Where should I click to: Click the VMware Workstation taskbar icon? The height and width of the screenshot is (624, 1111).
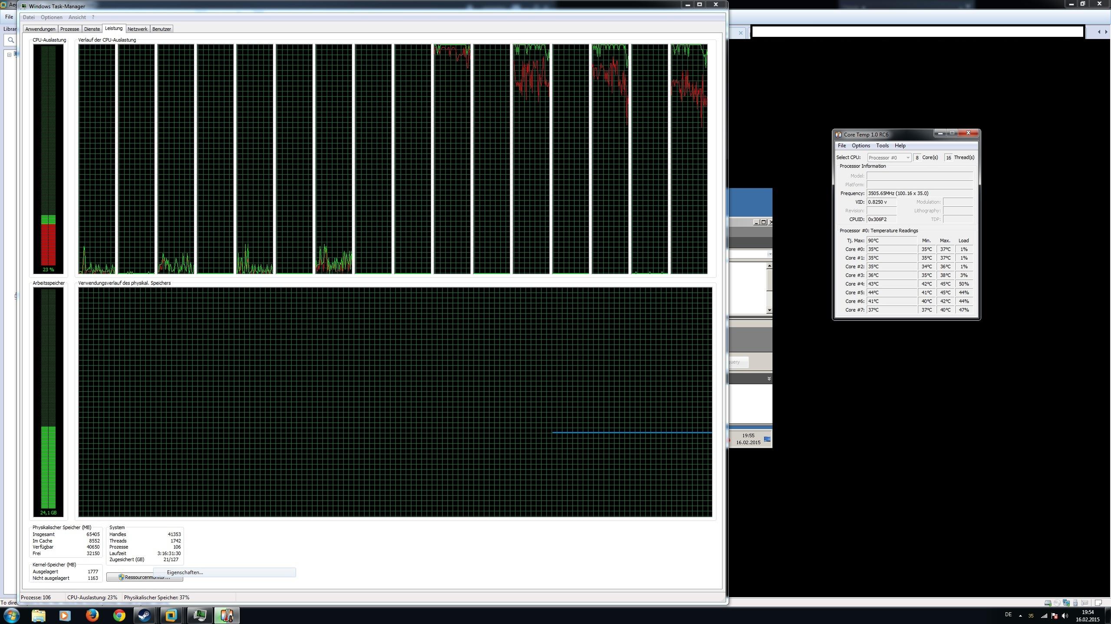coord(171,615)
